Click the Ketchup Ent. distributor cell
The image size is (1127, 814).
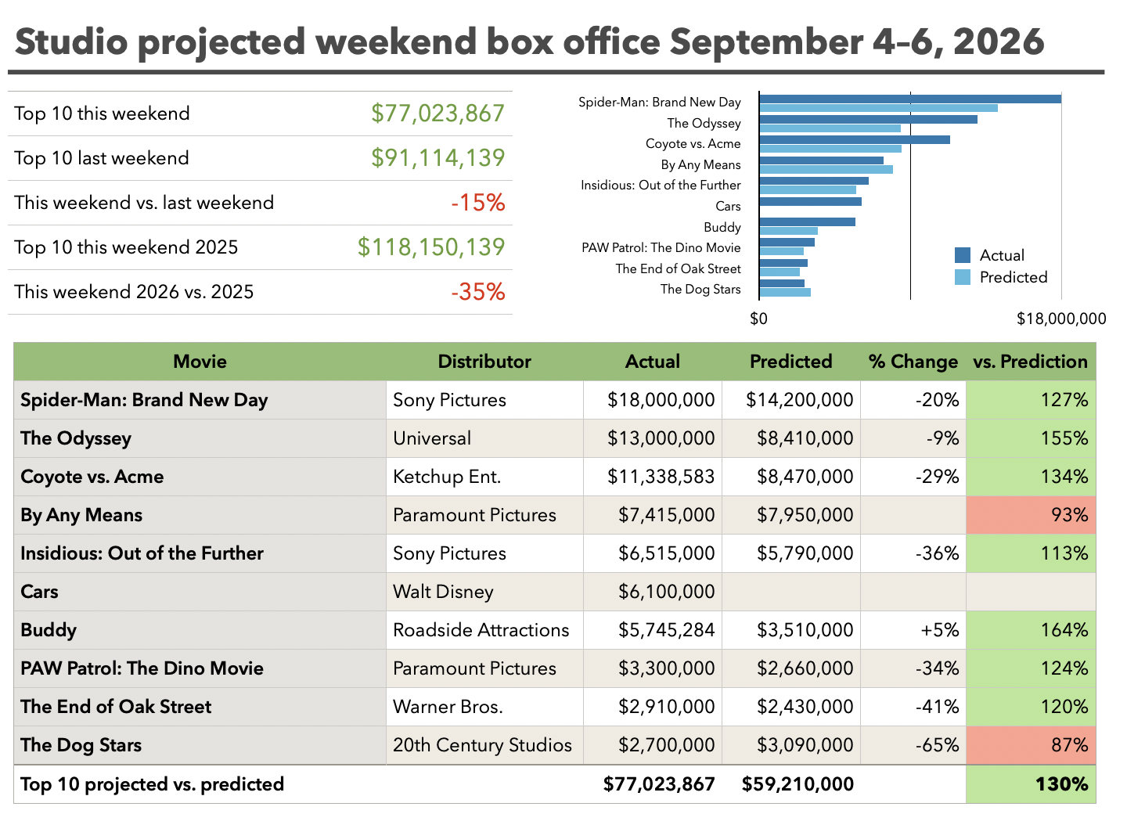click(x=484, y=477)
